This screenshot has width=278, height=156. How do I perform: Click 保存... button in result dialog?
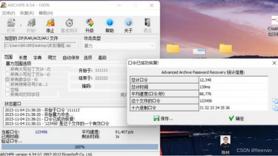[x=163, y=118]
